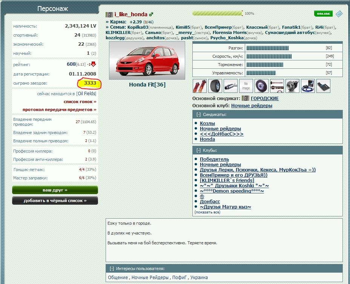
Task: Click 'показать все' to show all clubs
Action: pos(207,212)
